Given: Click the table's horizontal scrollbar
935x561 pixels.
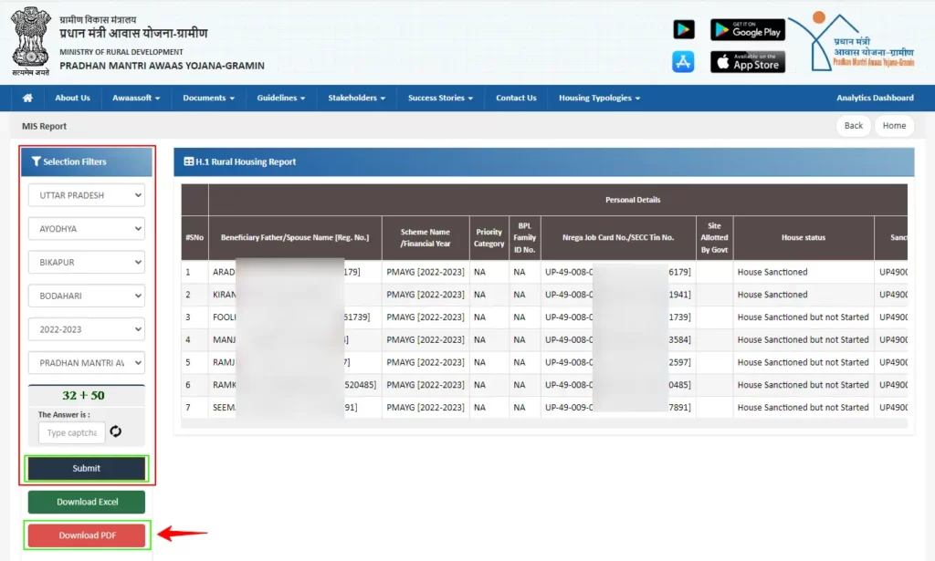Looking at the screenshot, I should [544, 423].
